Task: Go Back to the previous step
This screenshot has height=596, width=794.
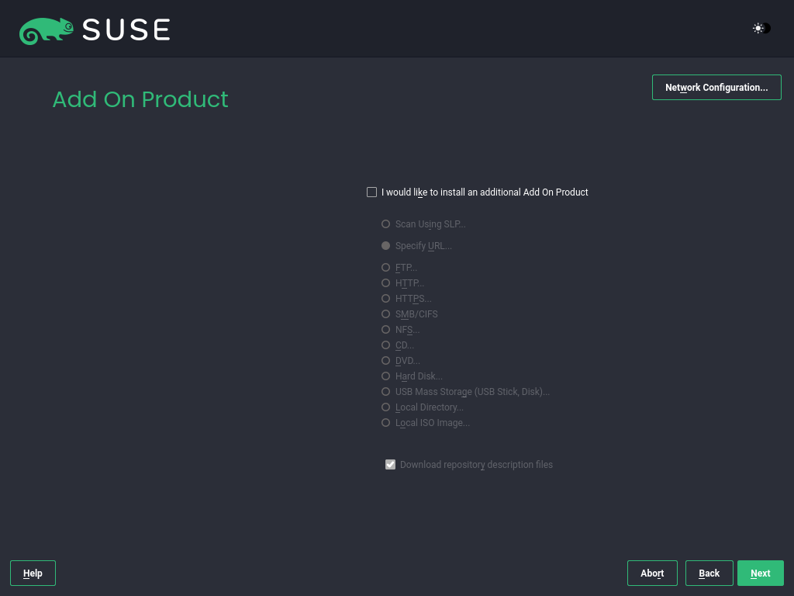Action: click(709, 573)
